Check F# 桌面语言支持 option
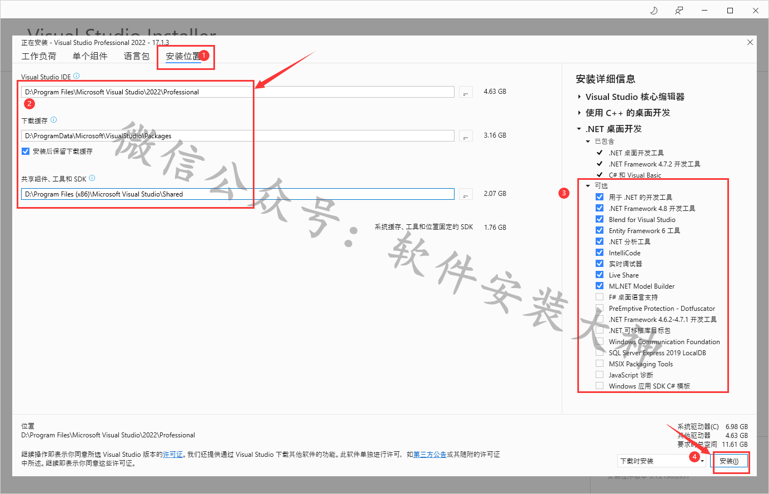Viewport: 769px width, 494px height. [600, 297]
